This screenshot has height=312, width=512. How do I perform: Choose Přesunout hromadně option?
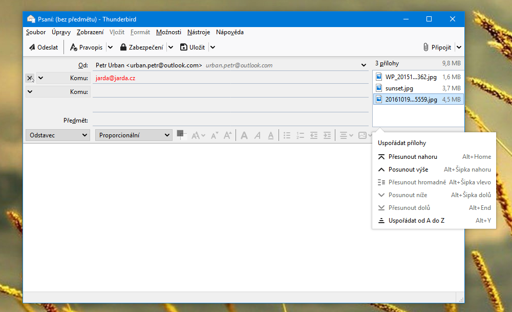434,182
